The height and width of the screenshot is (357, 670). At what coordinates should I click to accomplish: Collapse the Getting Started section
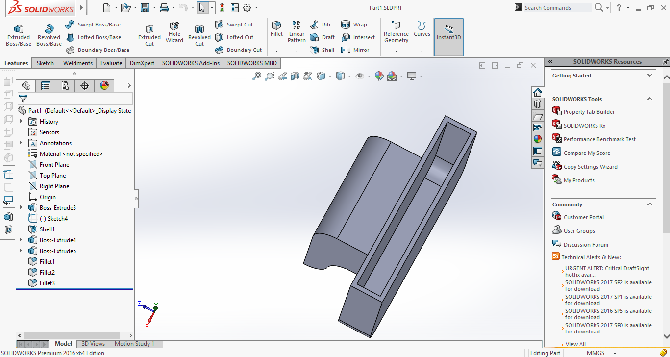(650, 76)
